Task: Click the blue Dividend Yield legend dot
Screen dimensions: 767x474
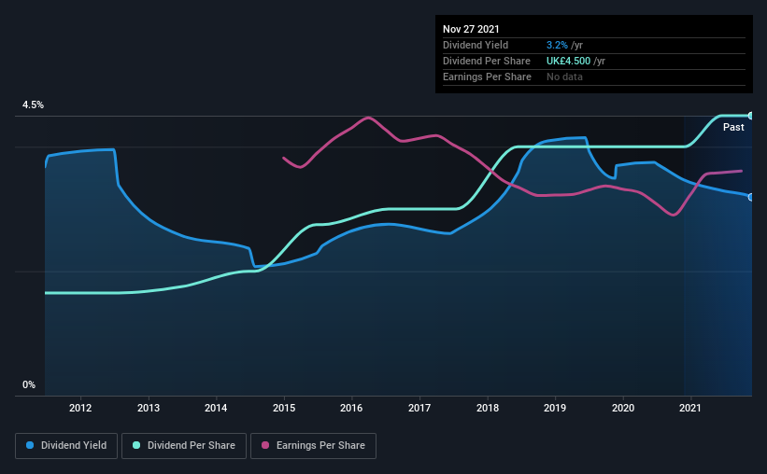Action: click(30, 445)
